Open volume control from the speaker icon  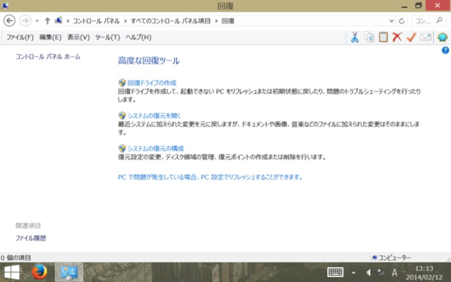coord(368,272)
